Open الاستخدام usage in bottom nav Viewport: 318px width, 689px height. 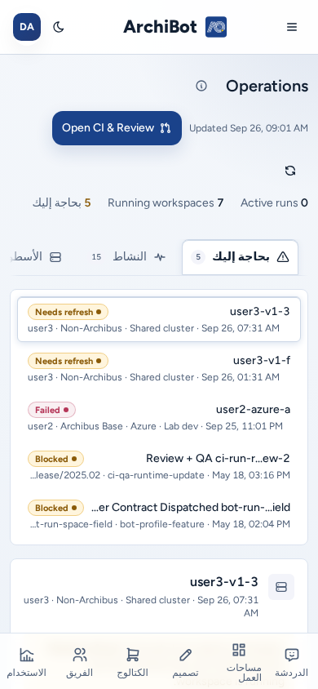point(26,663)
